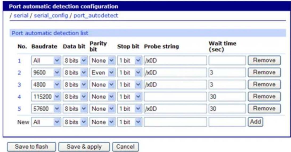This screenshot has height=152, width=291.
Task: Open Baudrate dropdown in New row
Action: (46, 122)
